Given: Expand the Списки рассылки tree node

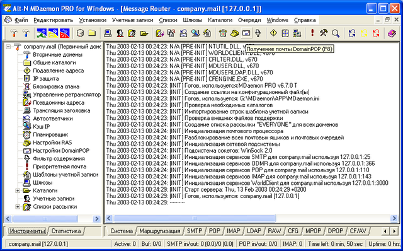Looking at the screenshot, I should coord(18,206).
